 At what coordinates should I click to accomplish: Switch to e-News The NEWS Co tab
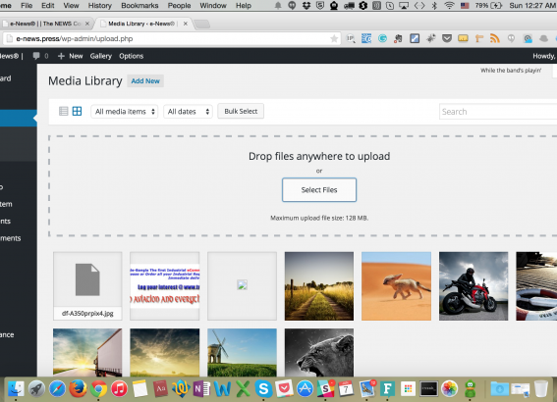coord(45,24)
